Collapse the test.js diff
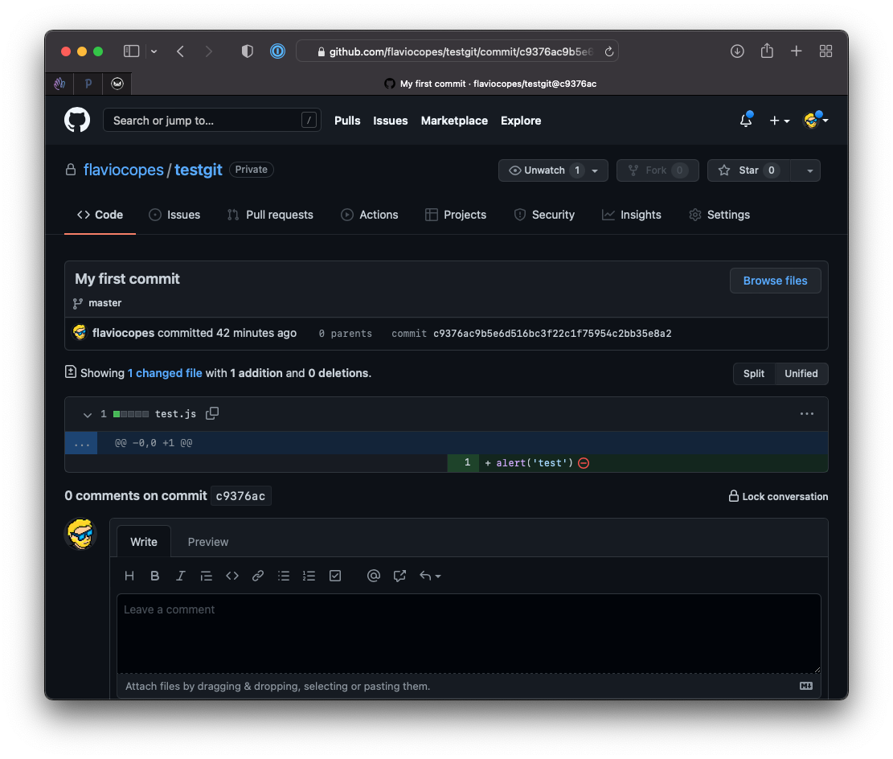This screenshot has width=893, height=759. (88, 414)
